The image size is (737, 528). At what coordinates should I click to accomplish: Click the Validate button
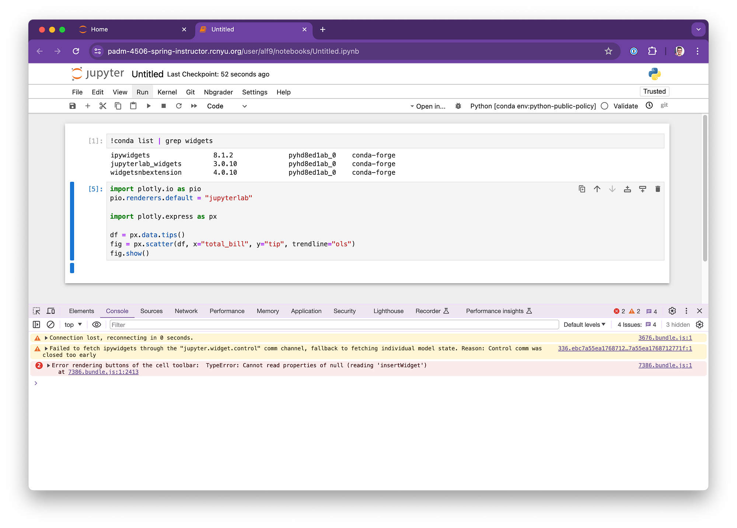coord(625,106)
